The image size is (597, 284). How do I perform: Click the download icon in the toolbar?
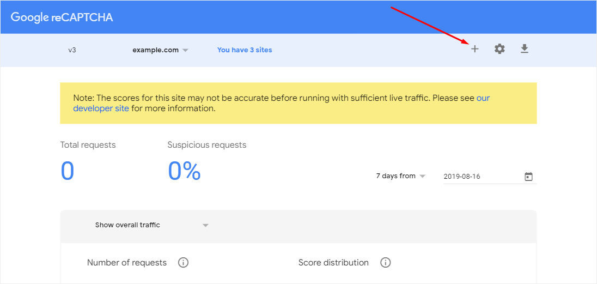click(524, 49)
